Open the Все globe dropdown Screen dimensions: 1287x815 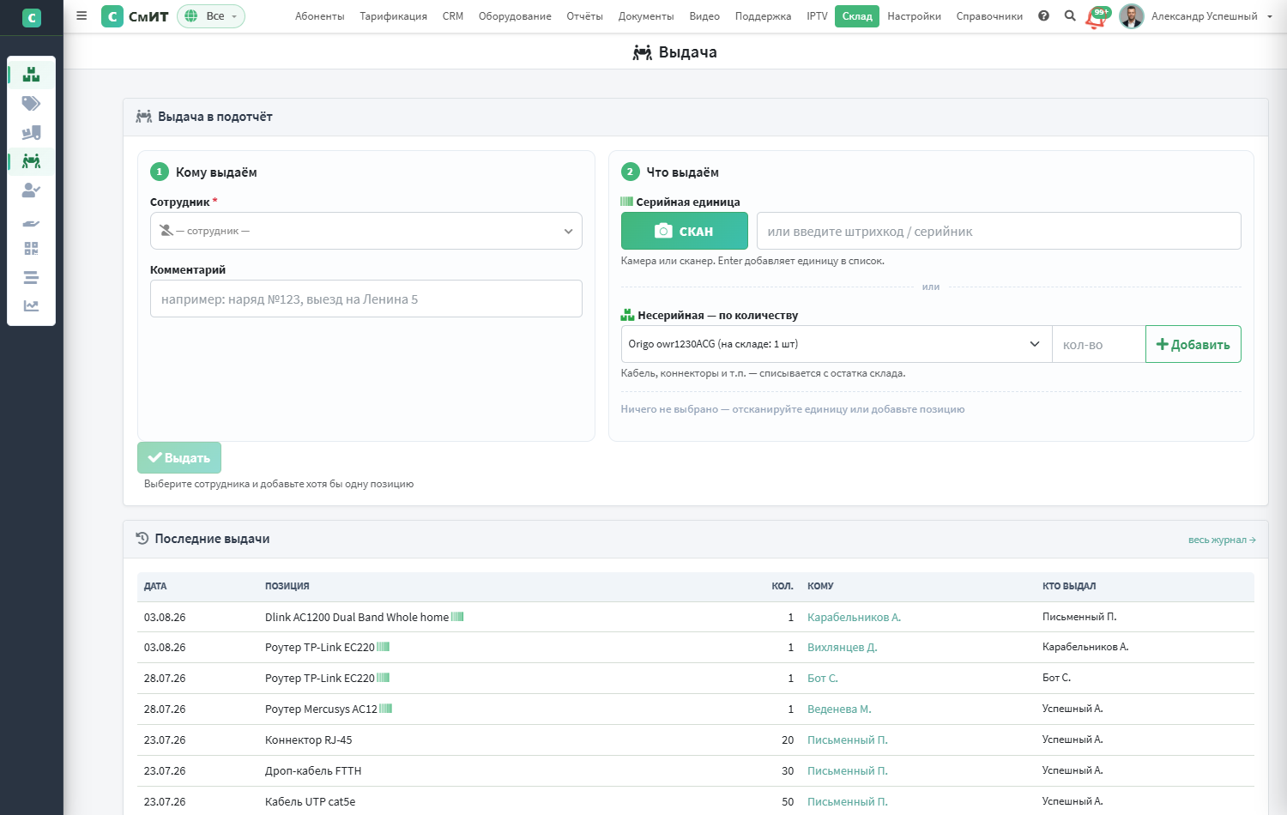pyautogui.click(x=211, y=16)
